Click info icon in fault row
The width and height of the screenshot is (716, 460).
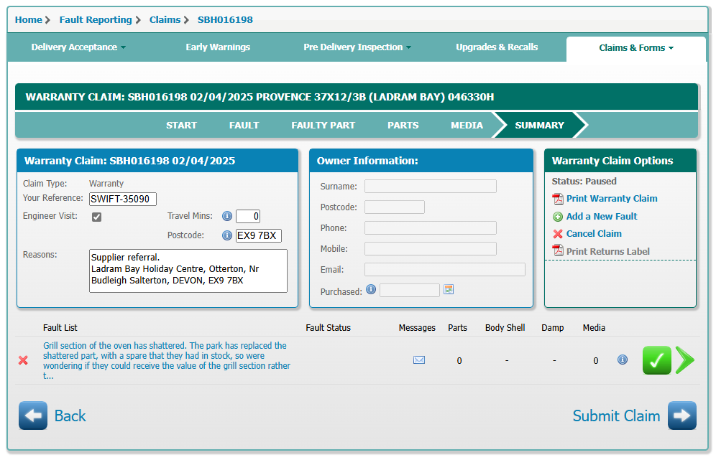pos(623,360)
